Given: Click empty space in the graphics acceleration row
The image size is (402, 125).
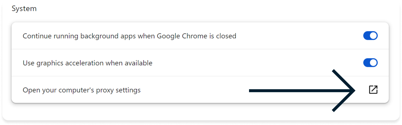Looking at the screenshot, I should [x=252, y=63].
